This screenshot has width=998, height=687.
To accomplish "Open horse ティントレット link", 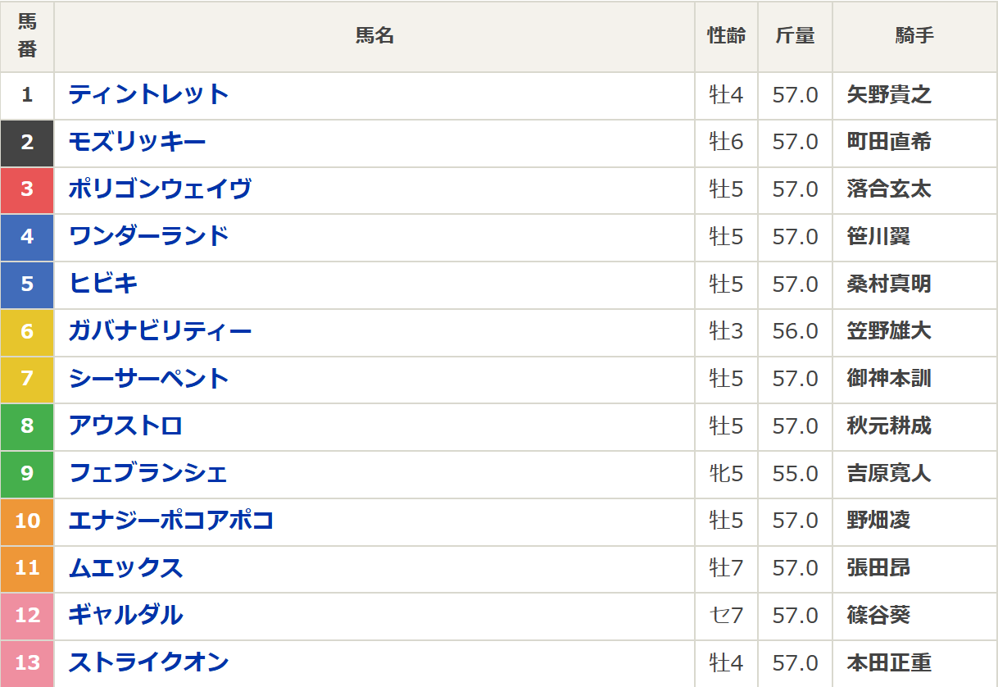I will tap(148, 94).
